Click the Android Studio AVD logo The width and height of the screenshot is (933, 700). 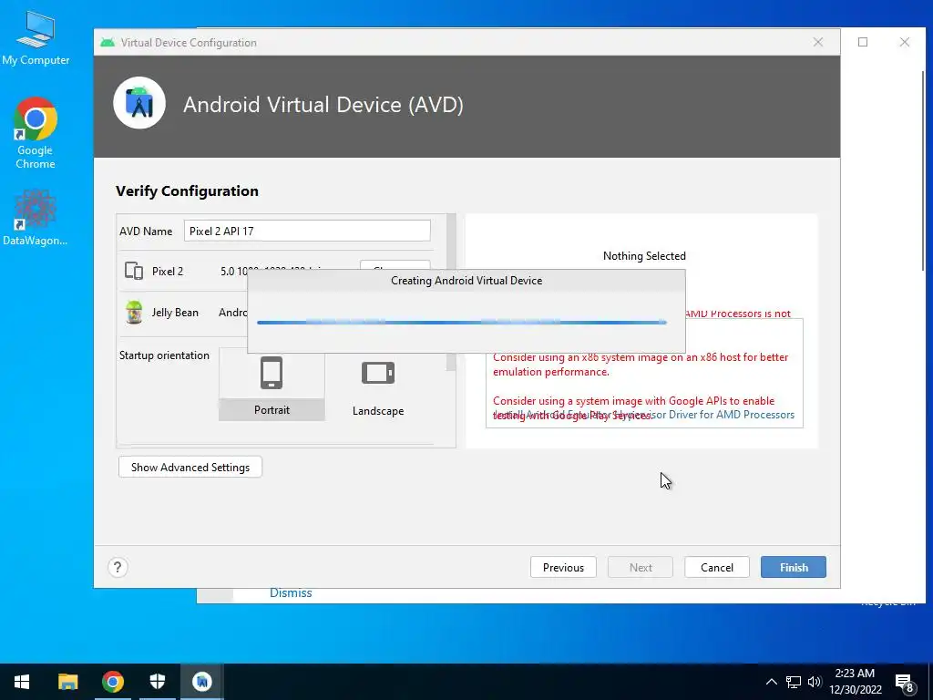point(139,103)
